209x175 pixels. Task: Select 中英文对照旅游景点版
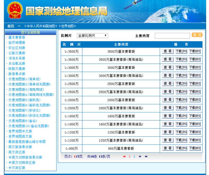[25, 157]
